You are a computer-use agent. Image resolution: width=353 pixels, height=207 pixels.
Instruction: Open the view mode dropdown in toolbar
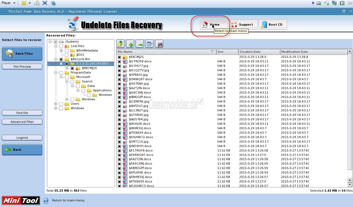point(149,44)
